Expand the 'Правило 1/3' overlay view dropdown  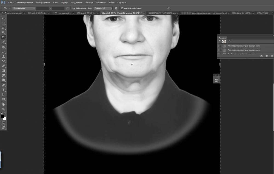point(103,8)
